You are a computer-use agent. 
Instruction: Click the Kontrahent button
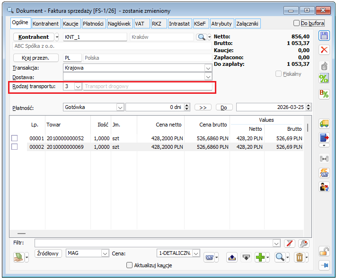[33, 37]
